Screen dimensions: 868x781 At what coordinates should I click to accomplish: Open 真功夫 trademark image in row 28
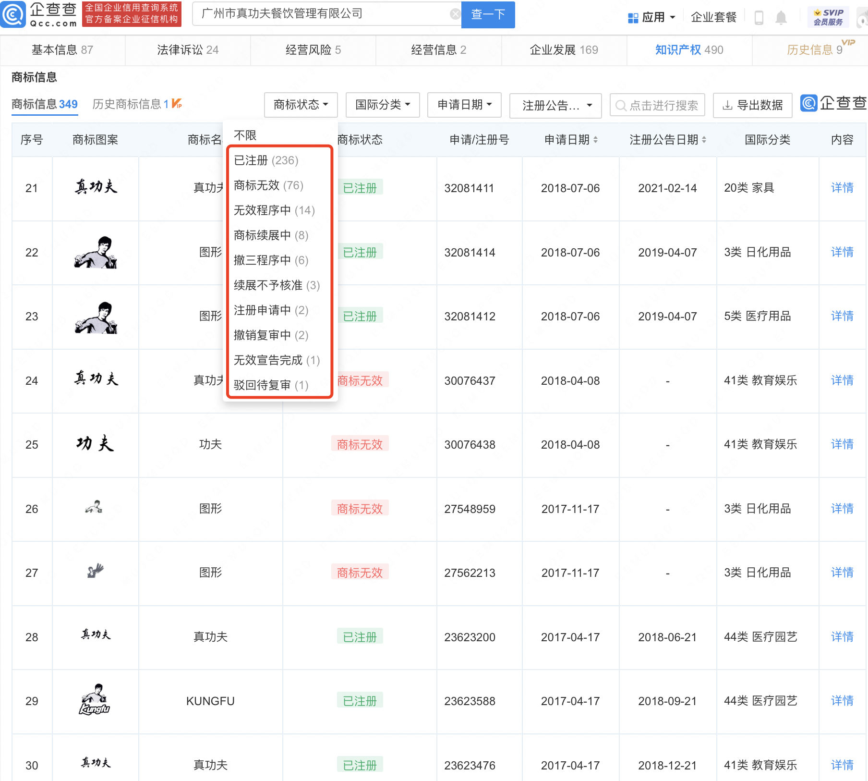(96, 635)
